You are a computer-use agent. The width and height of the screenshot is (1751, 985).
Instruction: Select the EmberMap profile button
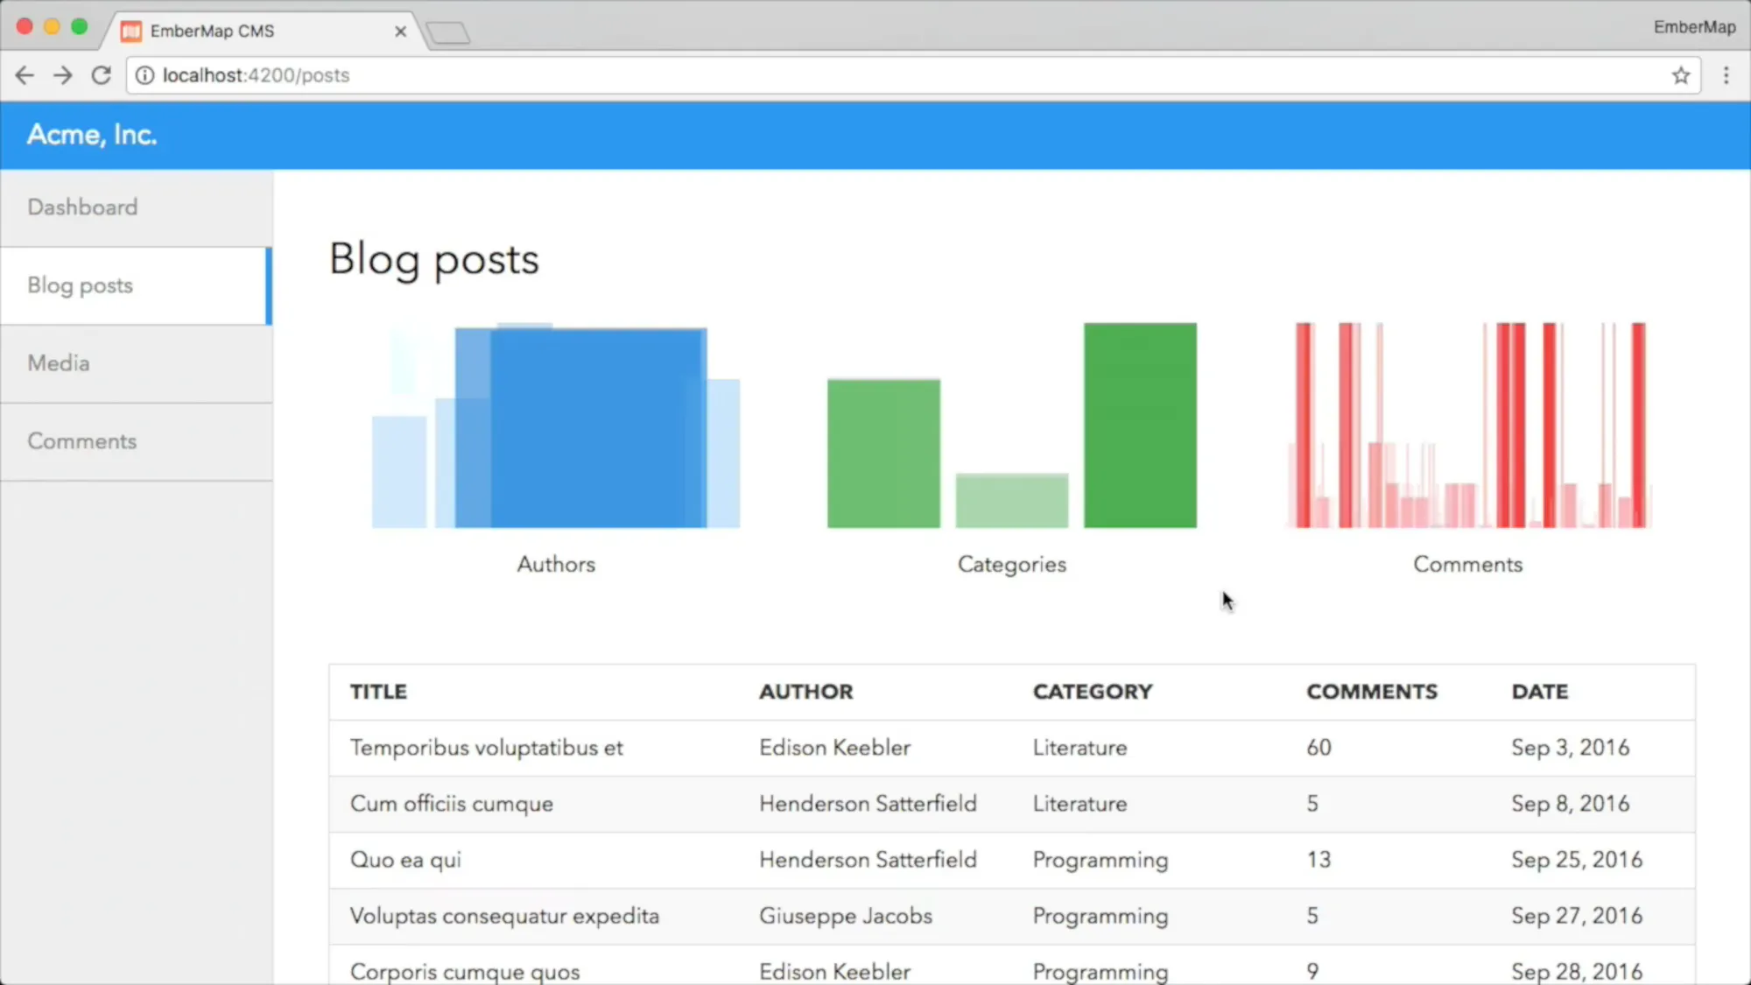(1694, 27)
